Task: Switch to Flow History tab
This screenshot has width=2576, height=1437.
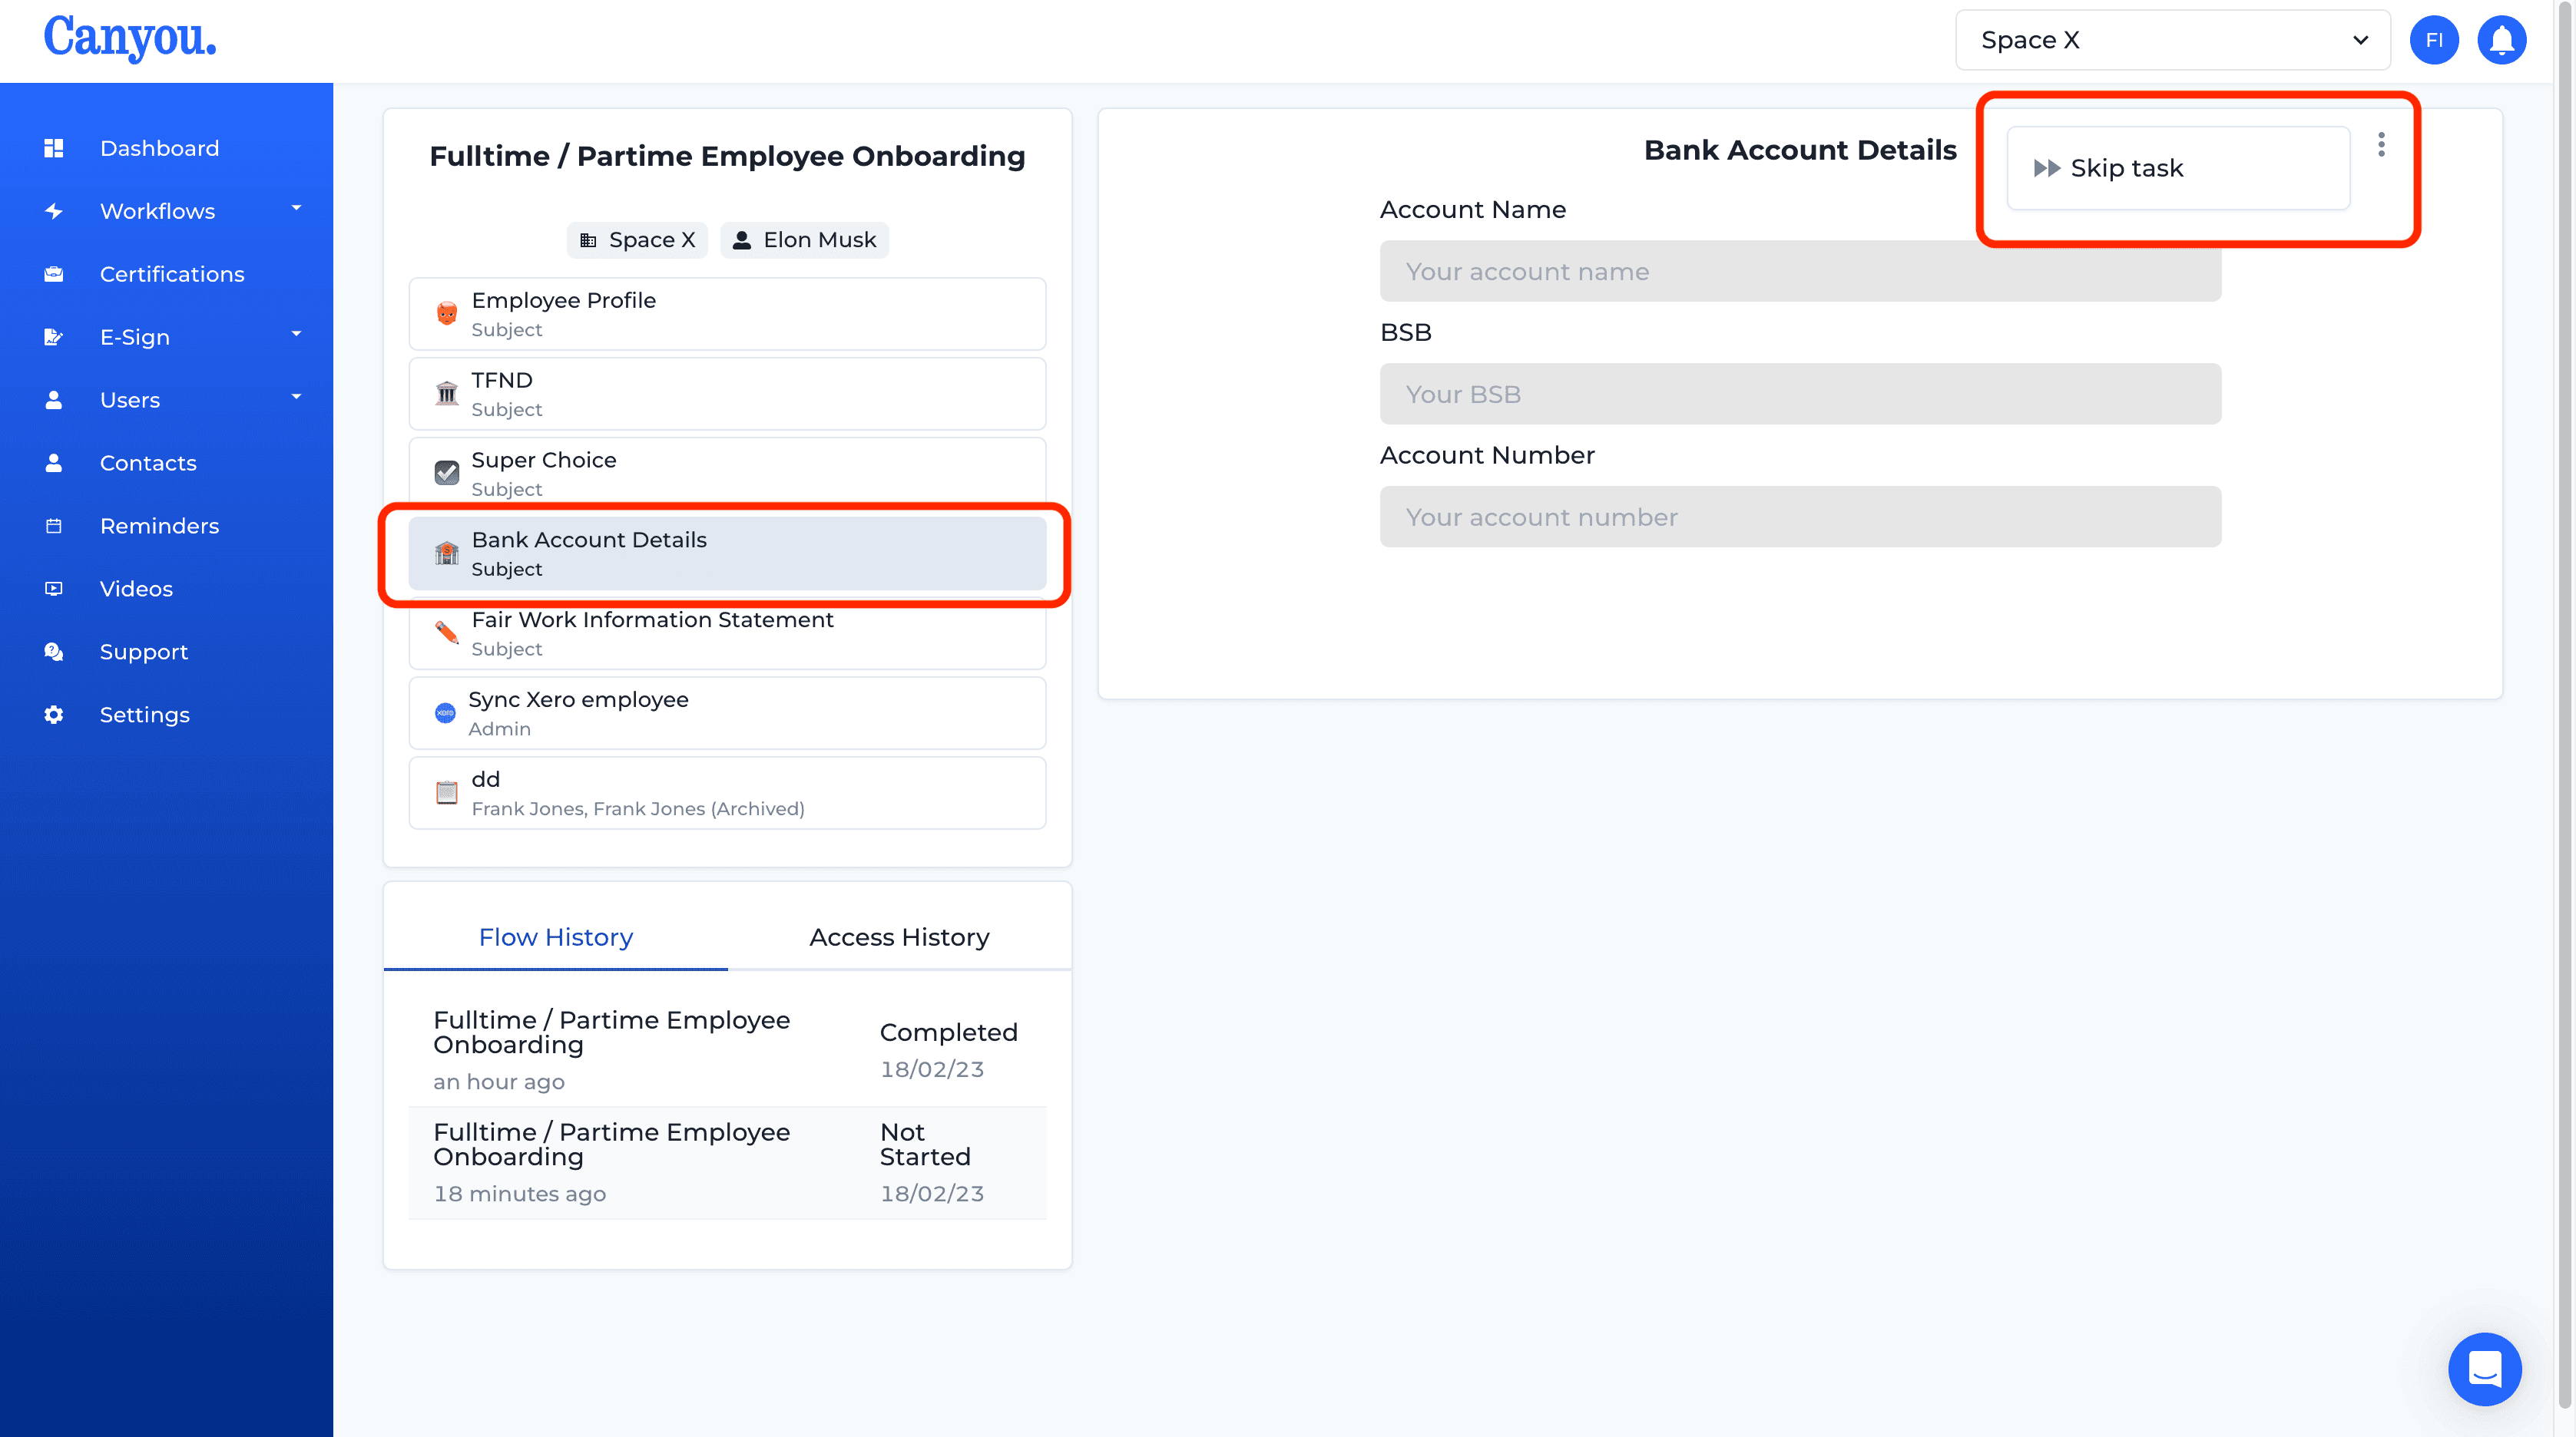Action: coord(554,937)
